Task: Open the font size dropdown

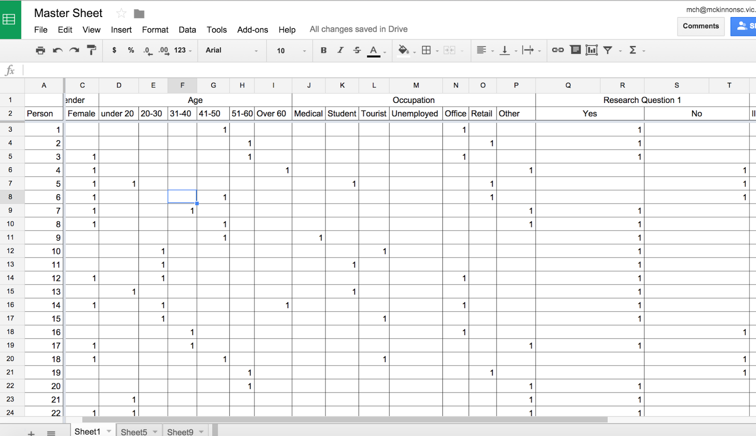Action: point(289,51)
